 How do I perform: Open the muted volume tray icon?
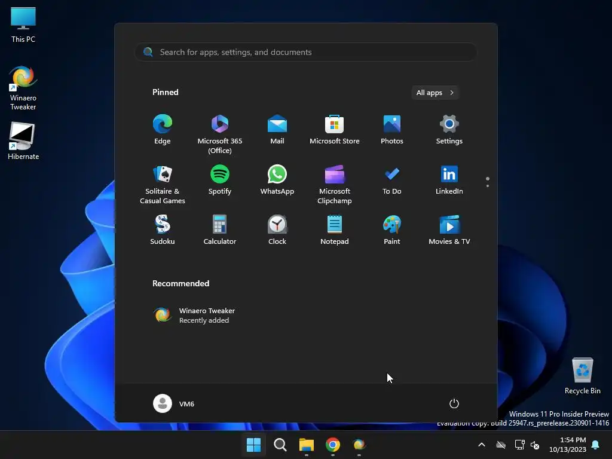535,445
